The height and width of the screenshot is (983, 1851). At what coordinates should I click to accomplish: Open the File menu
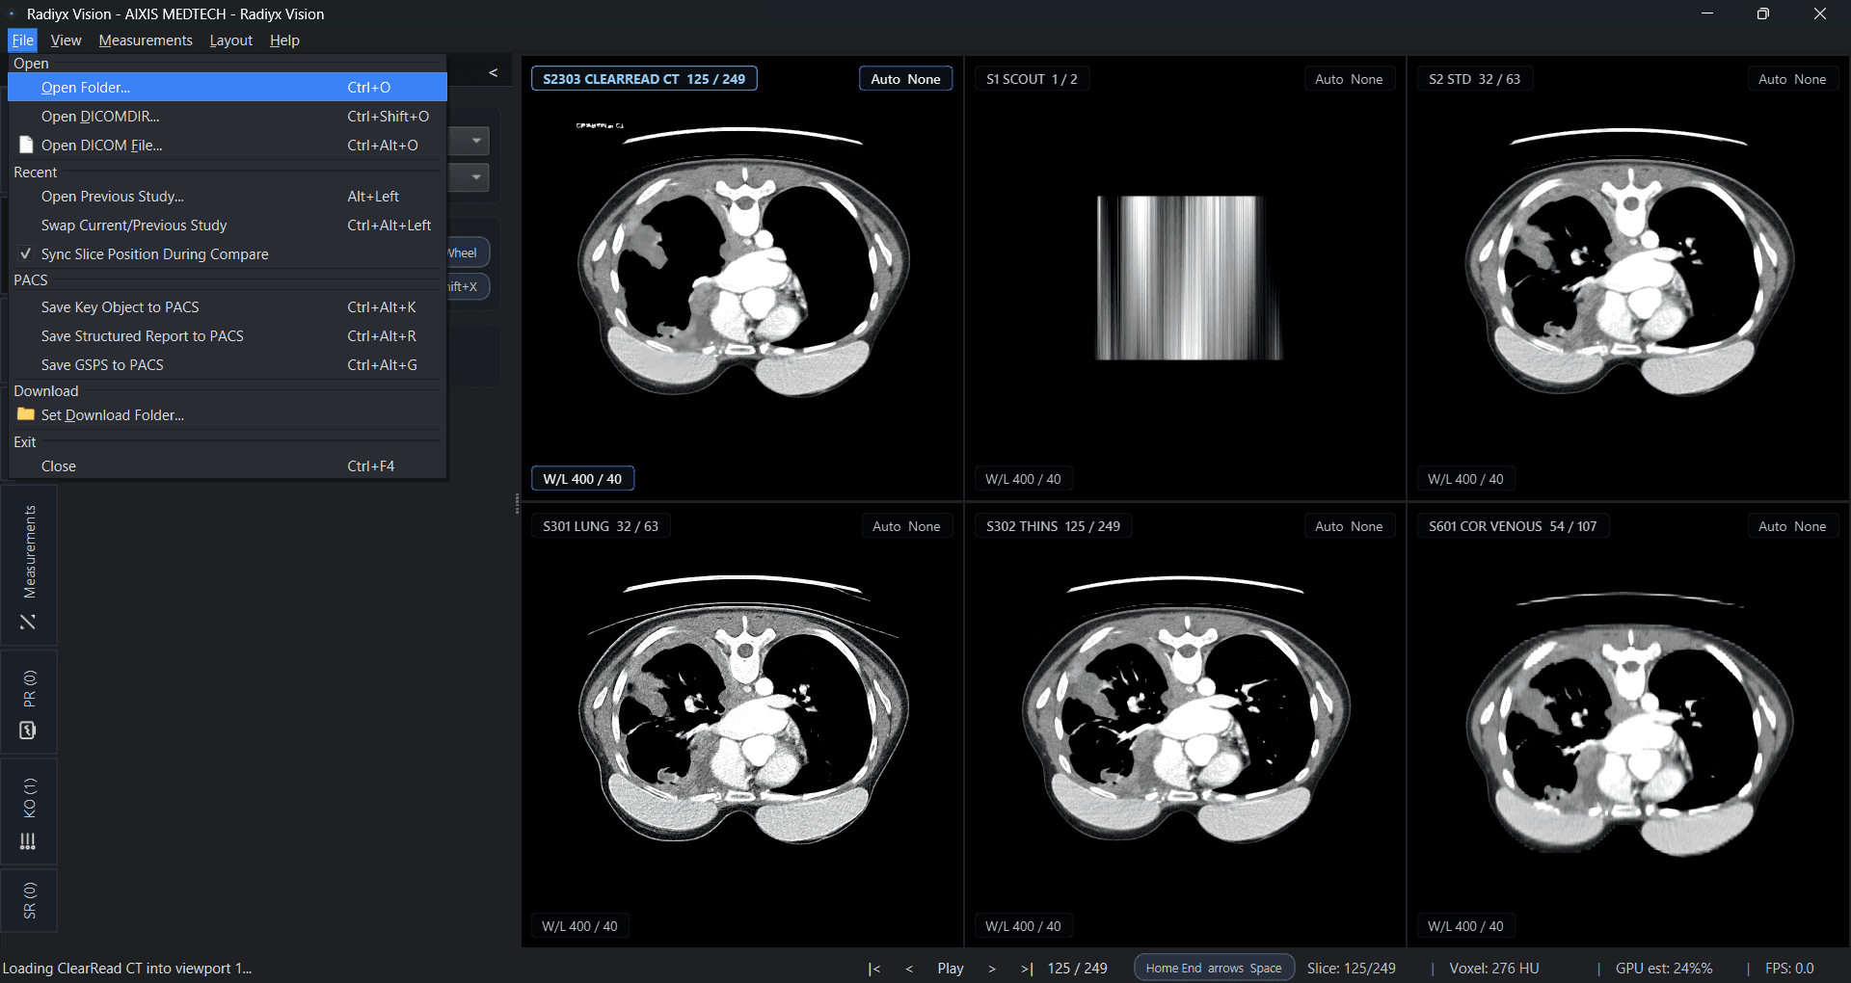pos(23,40)
